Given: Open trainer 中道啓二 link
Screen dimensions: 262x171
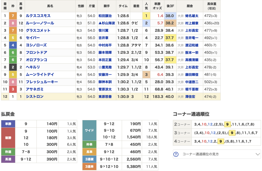Looking at the screenshot, I should pyautogui.click(x=192, y=82).
